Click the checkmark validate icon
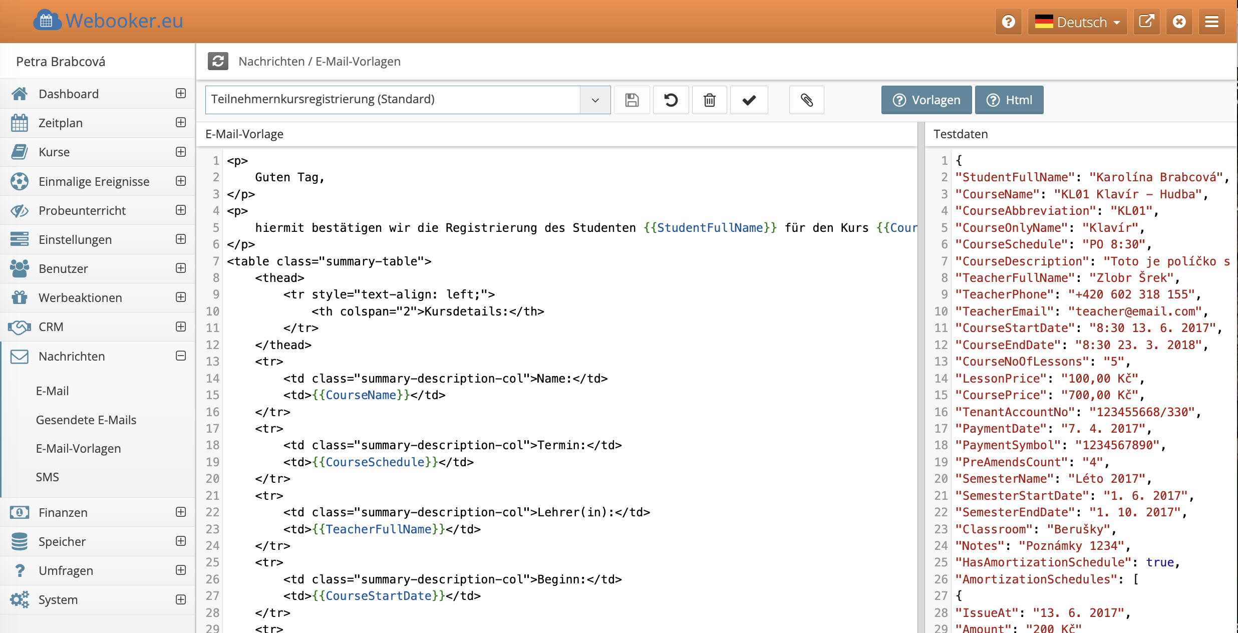 [749, 100]
